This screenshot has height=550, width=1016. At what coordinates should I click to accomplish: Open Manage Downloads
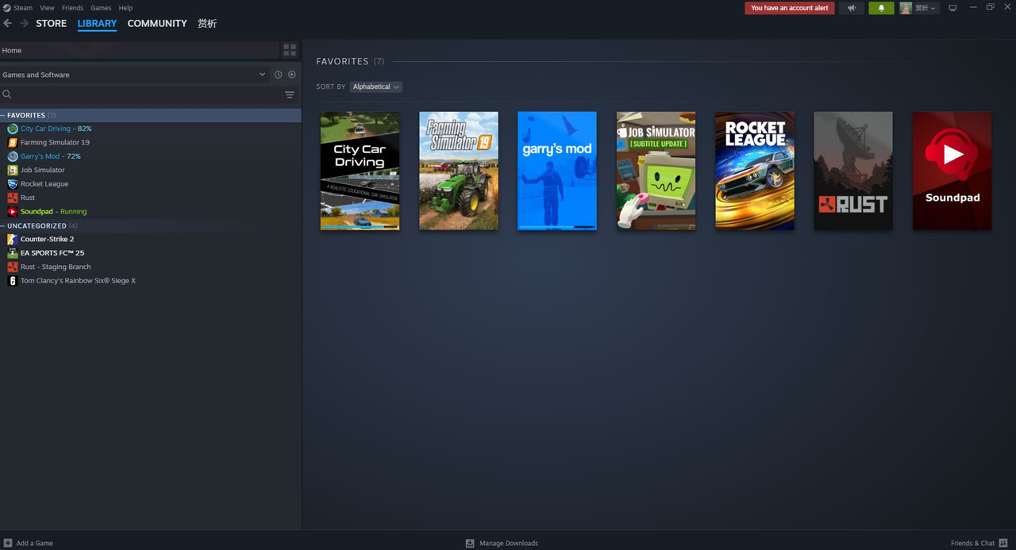[x=502, y=543]
